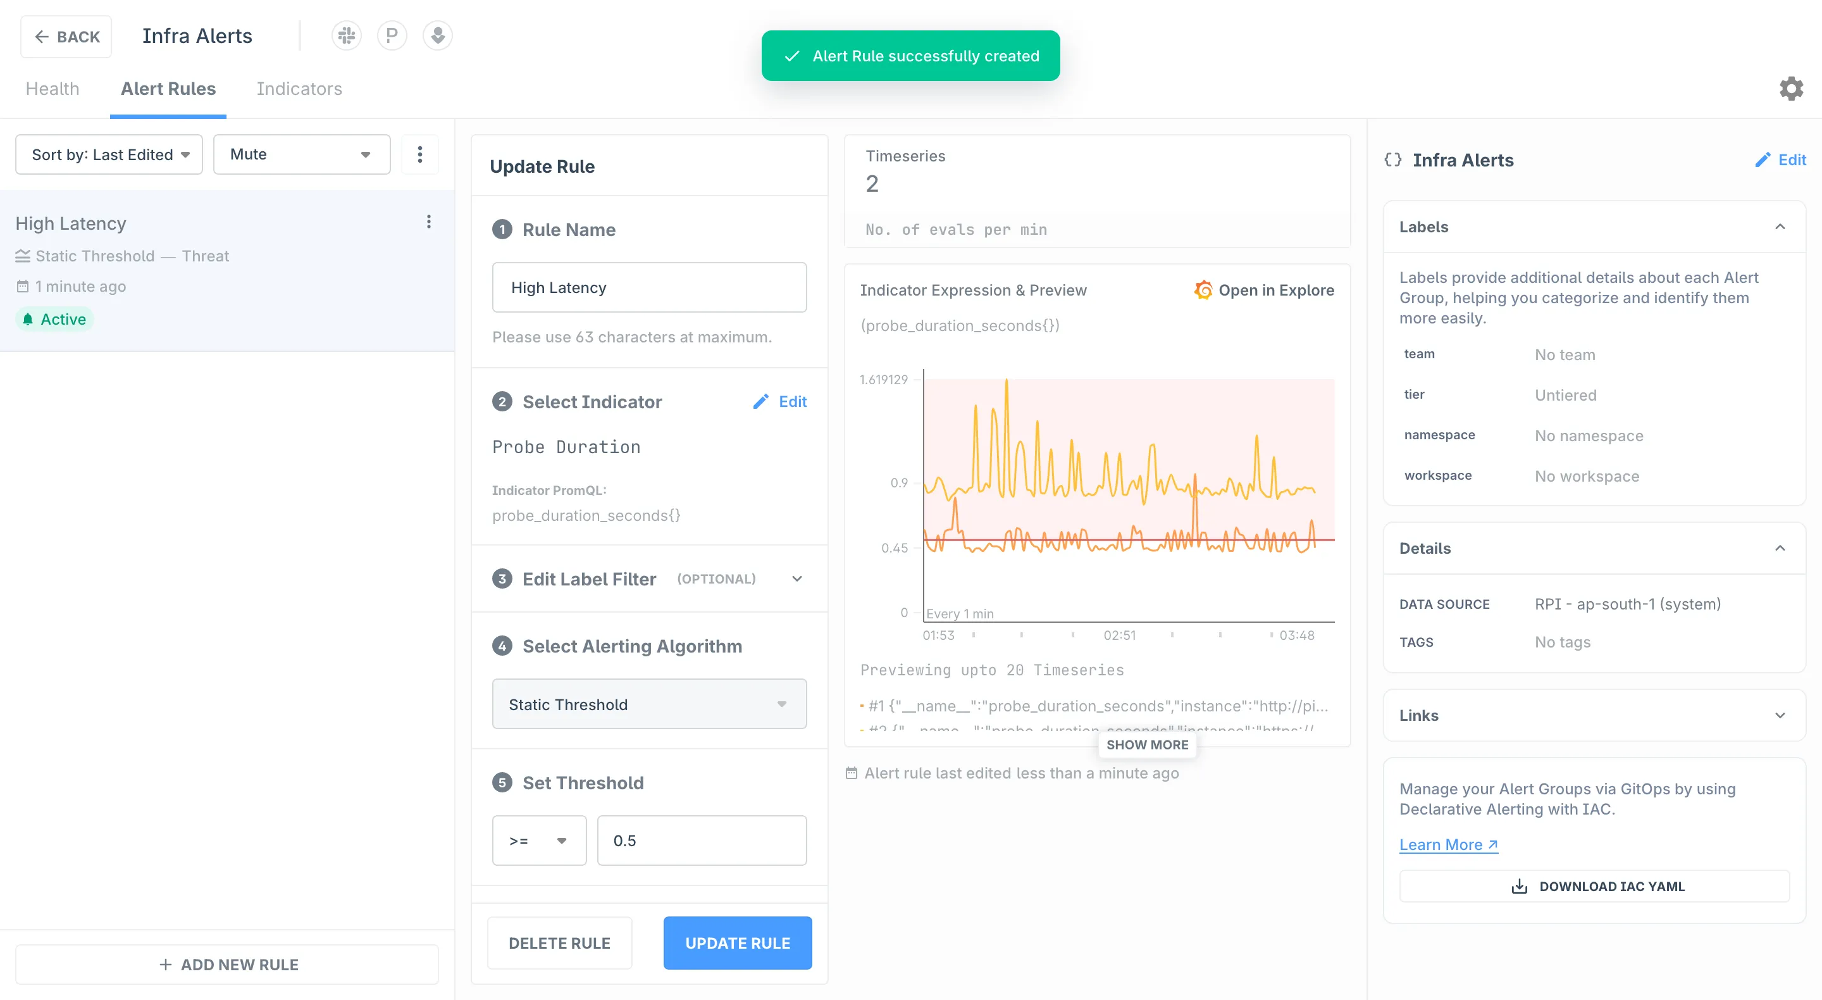Open settings gear icon
1822x1000 pixels.
[x=1791, y=89]
